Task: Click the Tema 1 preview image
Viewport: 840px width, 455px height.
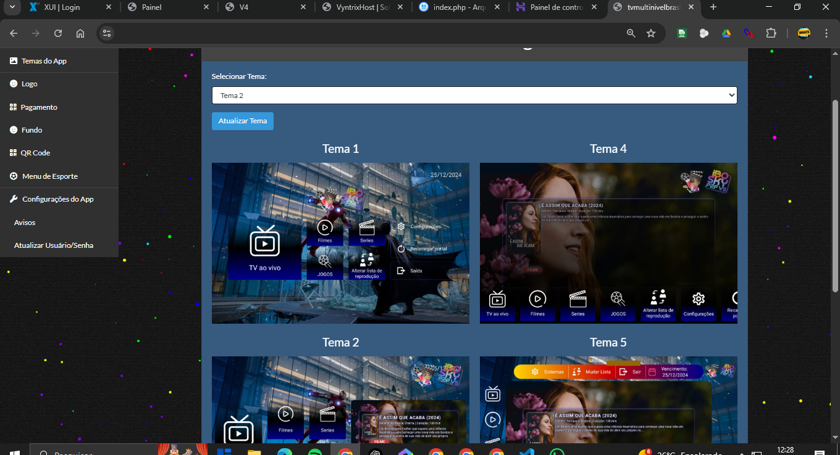Action: 340,243
